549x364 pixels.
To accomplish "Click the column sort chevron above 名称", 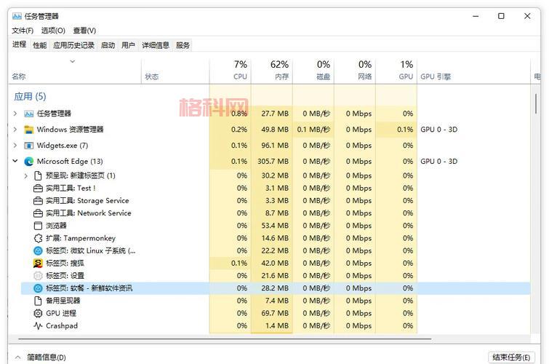I will 73,61.
